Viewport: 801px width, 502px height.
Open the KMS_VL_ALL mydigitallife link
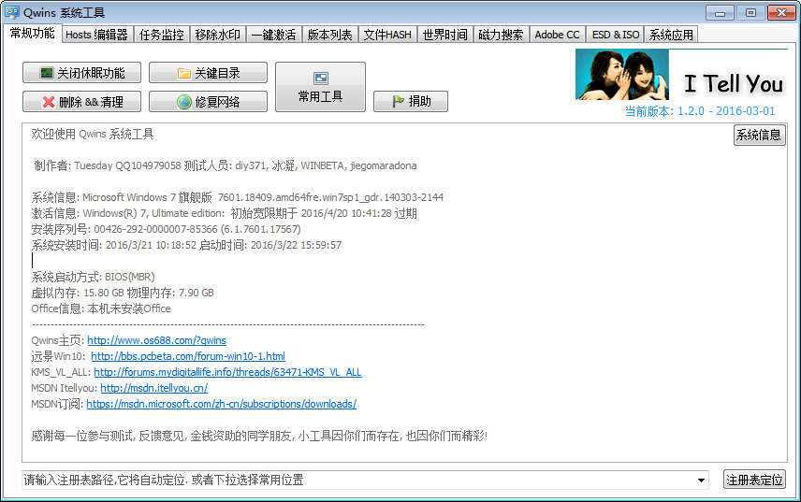click(227, 372)
